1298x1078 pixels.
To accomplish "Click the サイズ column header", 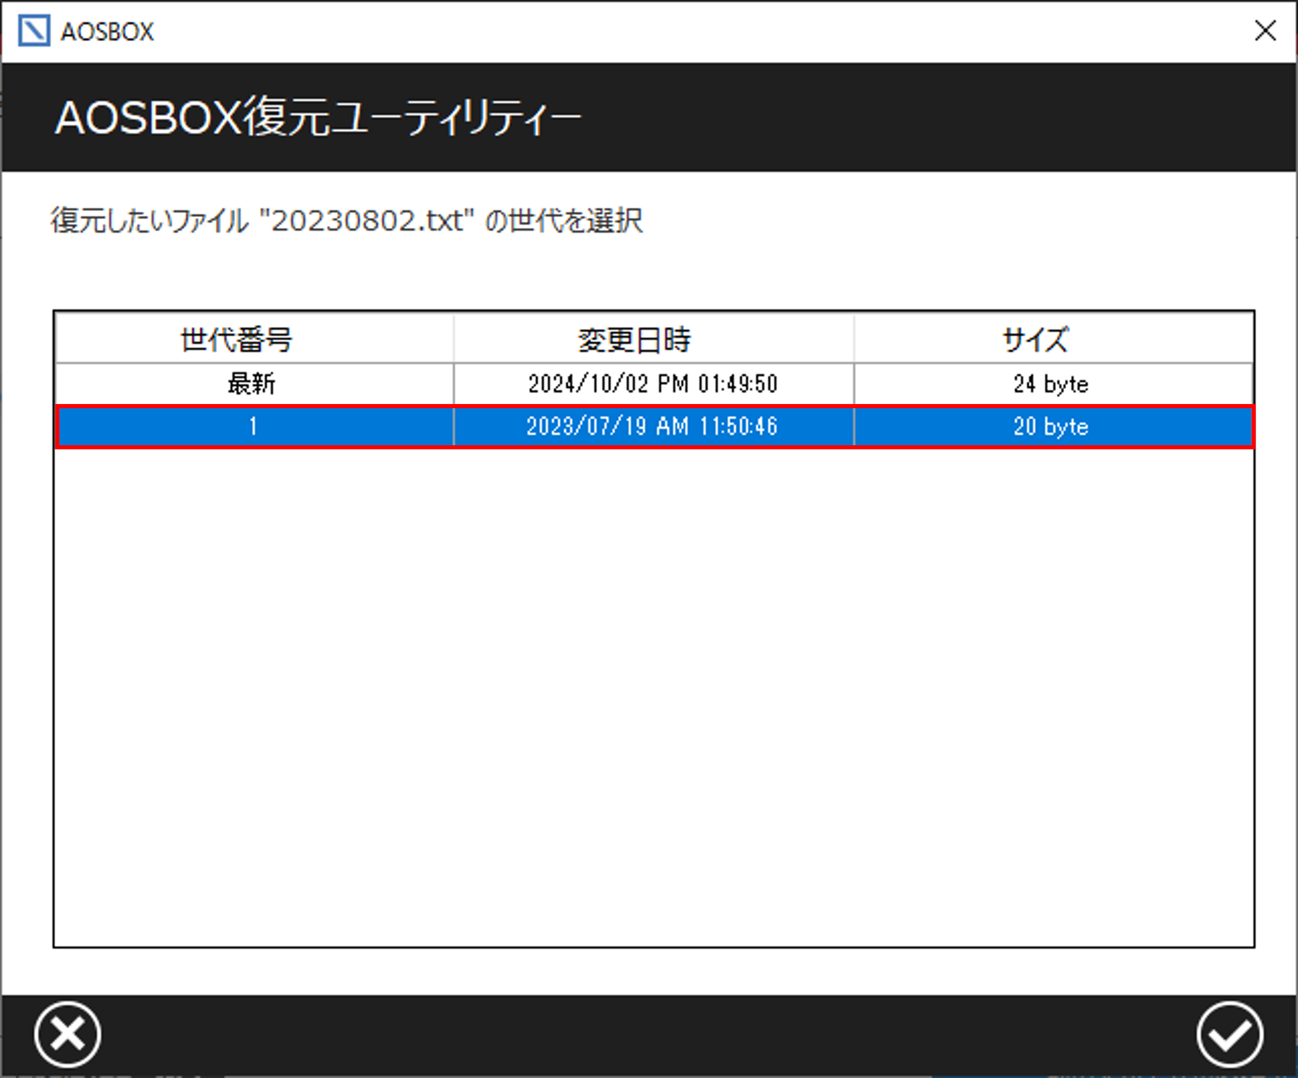I will coord(1053,339).
